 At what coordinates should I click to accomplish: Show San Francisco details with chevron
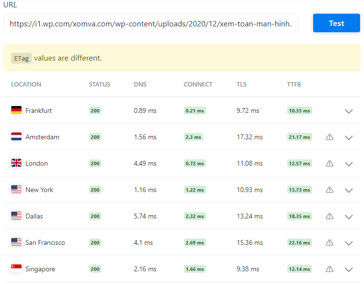tap(349, 243)
